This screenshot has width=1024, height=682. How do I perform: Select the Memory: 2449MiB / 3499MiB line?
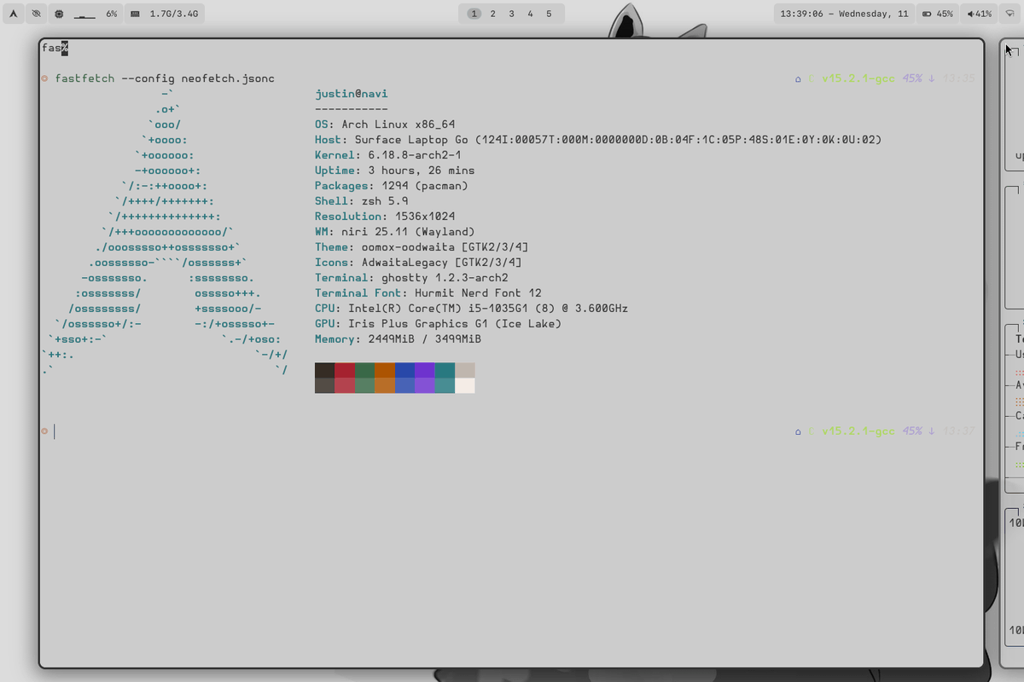(399, 339)
